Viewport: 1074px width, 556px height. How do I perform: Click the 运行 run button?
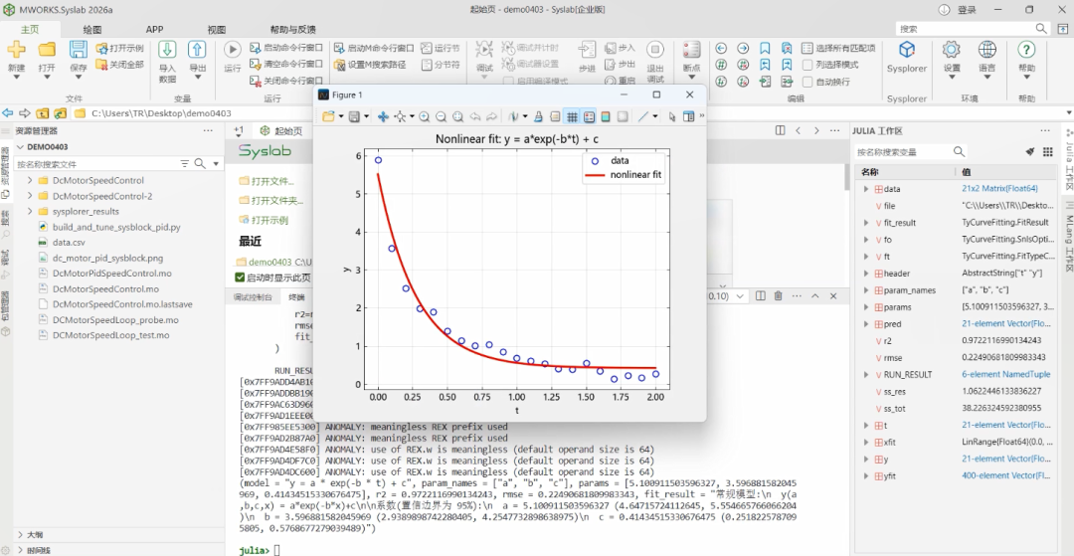pyautogui.click(x=232, y=50)
